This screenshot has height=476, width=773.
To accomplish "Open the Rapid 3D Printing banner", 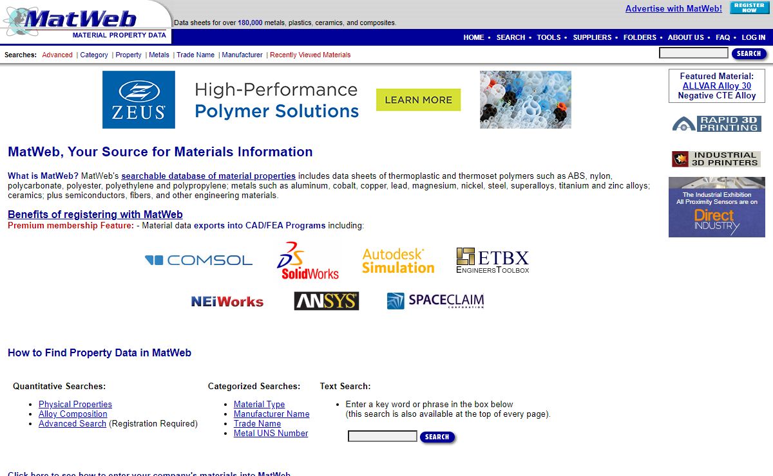I will click(x=716, y=124).
